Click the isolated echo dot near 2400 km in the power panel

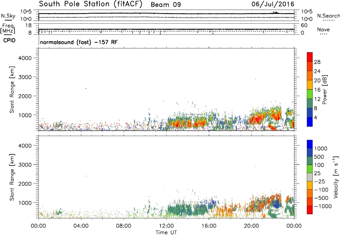coord(86,88)
